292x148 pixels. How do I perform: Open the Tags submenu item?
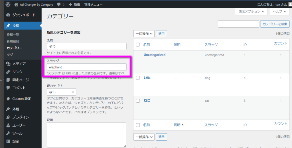(10, 54)
